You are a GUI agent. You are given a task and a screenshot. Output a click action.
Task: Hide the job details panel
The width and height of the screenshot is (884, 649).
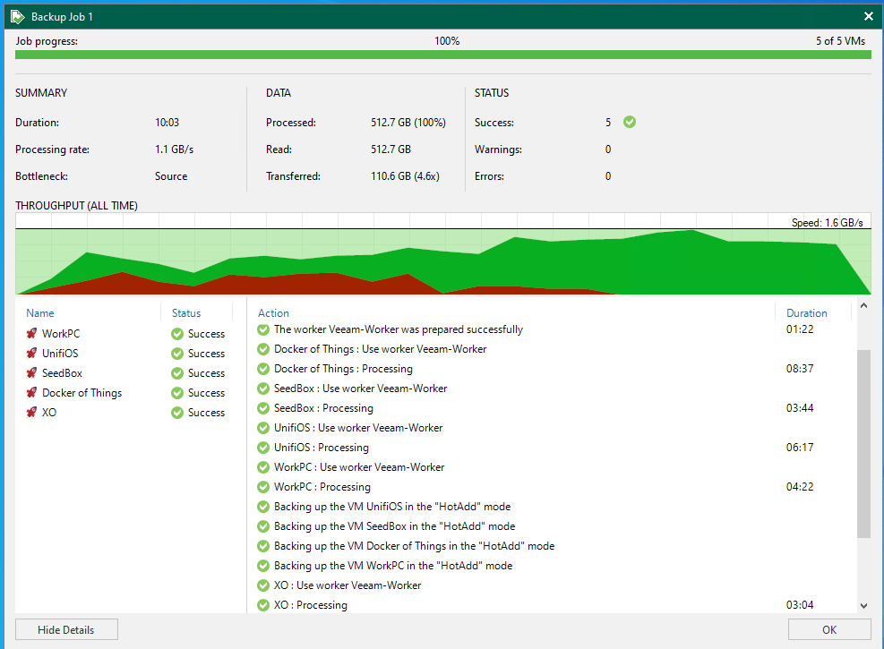click(66, 629)
